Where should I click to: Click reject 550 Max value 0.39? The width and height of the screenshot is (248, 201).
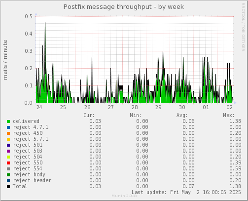[x=235, y=162]
